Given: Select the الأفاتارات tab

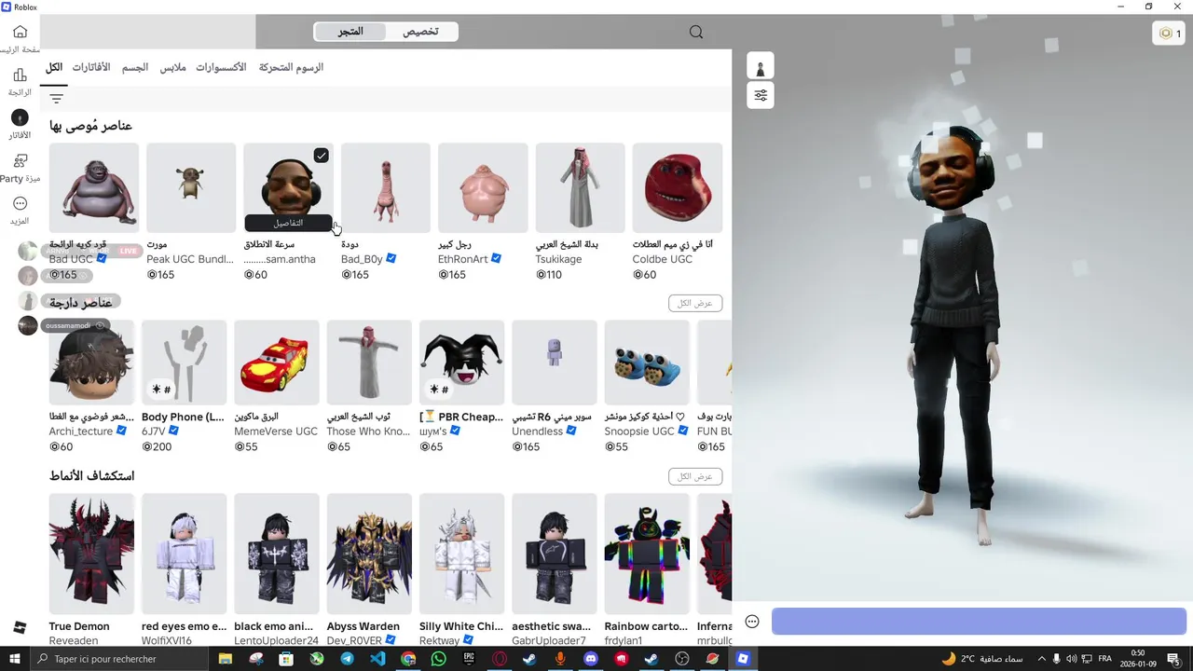Looking at the screenshot, I should (x=91, y=67).
